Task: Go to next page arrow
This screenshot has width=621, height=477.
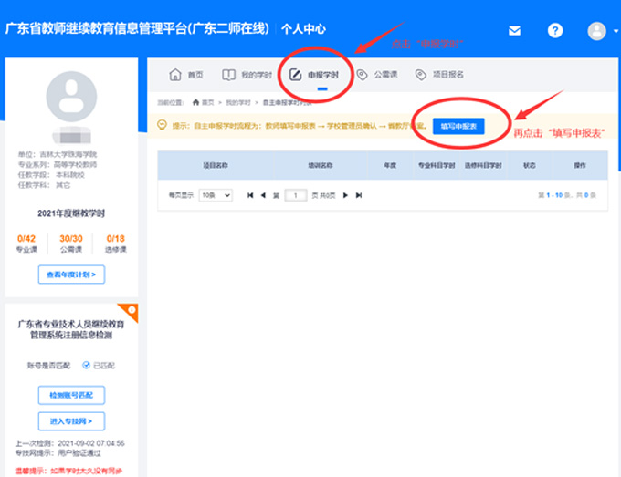Action: (x=346, y=195)
